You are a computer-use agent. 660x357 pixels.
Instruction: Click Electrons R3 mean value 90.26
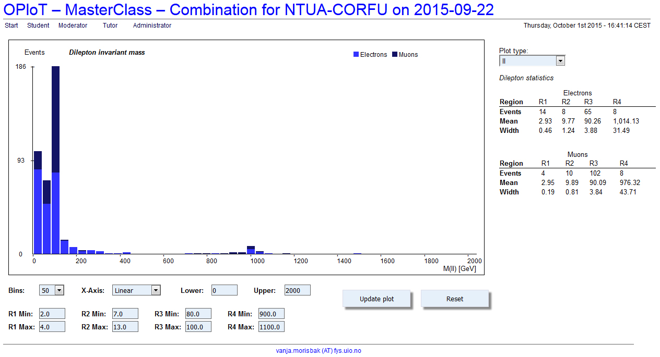(x=592, y=121)
